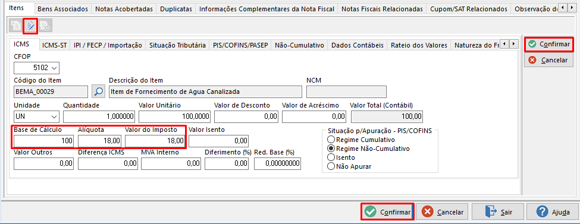The image size is (580, 224).
Task: Click the Descrição do Item field
Action: tap(206, 92)
